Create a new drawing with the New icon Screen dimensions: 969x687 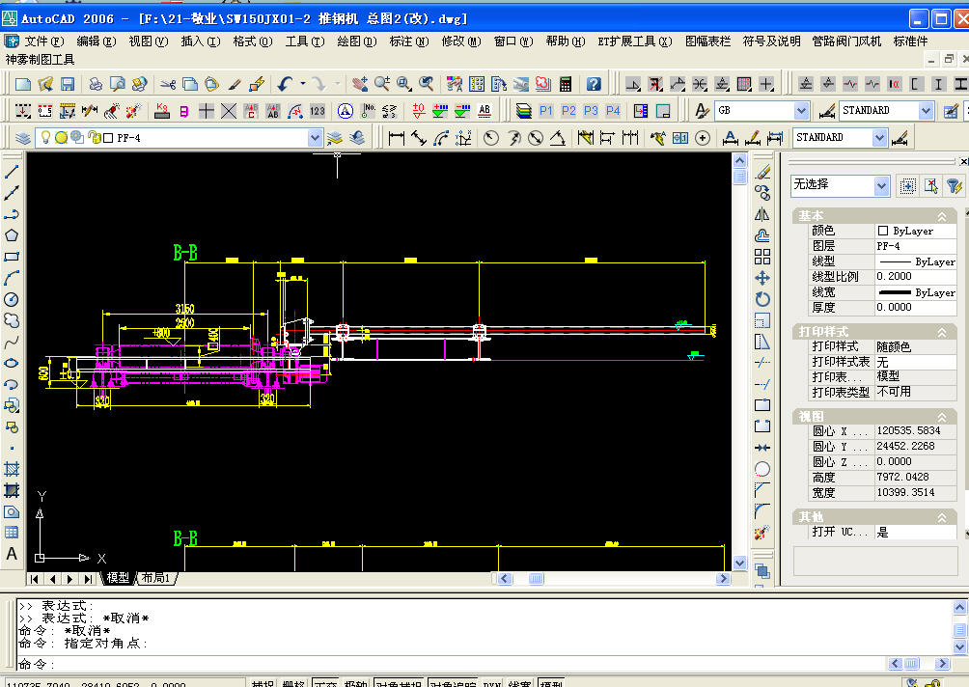coord(23,84)
